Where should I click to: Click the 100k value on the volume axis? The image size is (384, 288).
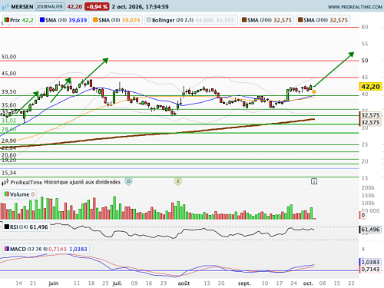(368, 203)
